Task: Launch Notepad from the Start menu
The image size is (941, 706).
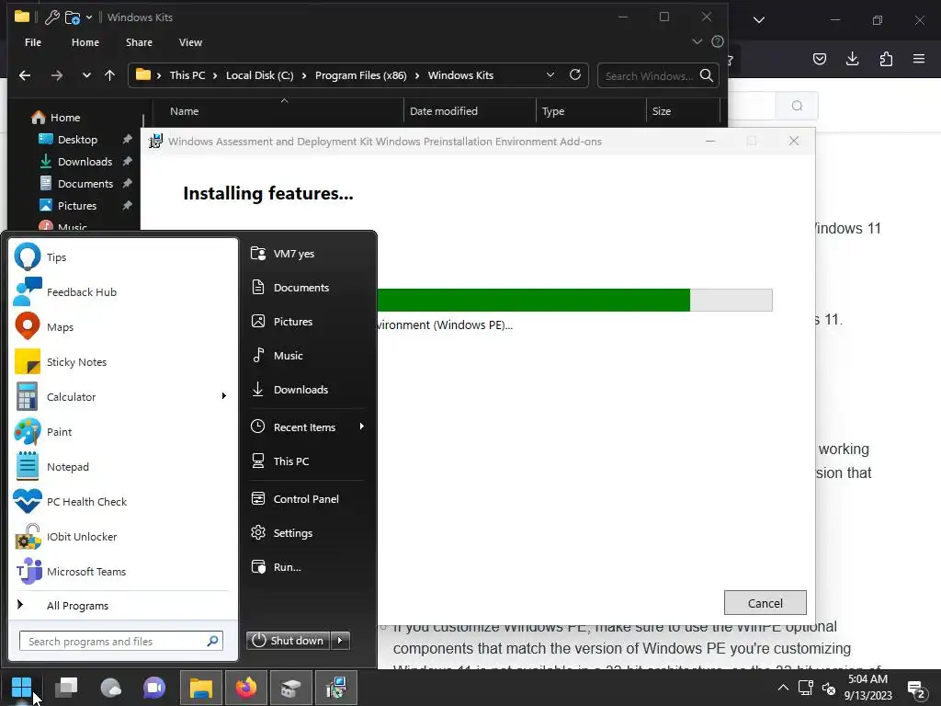Action: (123, 466)
